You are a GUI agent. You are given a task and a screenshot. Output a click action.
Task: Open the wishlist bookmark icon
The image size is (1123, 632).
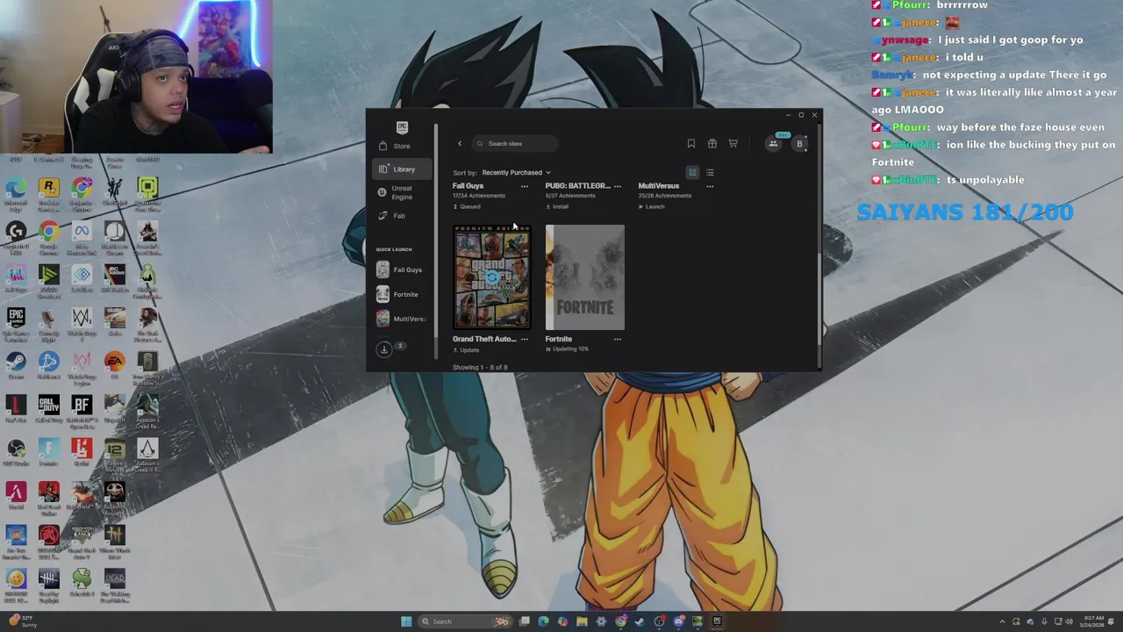(691, 144)
